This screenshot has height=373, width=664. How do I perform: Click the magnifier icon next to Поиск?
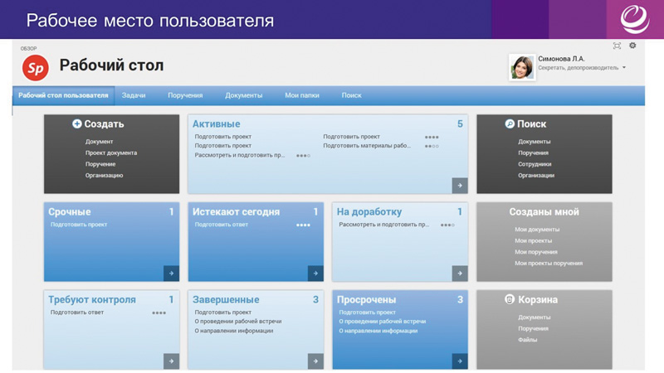[x=510, y=124]
